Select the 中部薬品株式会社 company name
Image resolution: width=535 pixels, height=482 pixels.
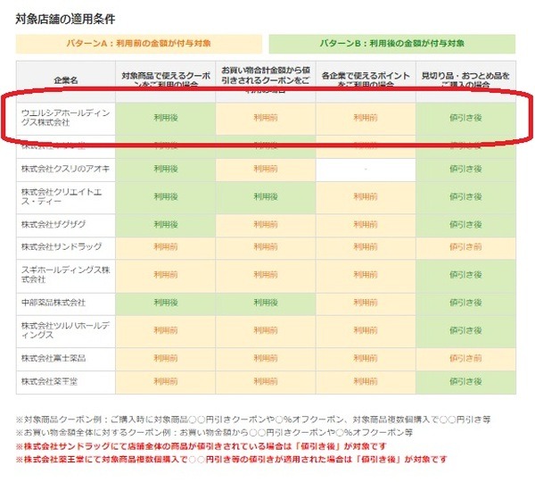53,303
